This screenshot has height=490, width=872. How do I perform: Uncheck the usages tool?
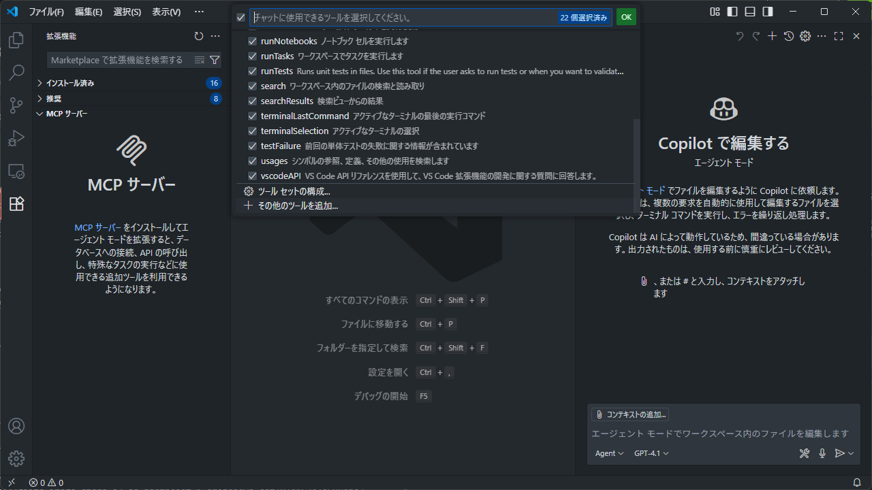coord(253,161)
